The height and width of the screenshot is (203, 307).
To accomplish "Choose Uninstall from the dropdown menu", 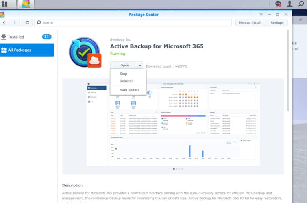I will [x=126, y=81].
